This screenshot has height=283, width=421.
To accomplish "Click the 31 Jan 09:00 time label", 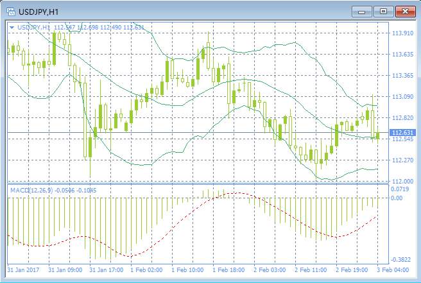I will 65,270.
